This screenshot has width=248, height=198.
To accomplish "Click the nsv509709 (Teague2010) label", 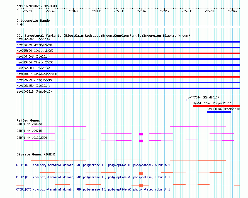I will point(35,80).
